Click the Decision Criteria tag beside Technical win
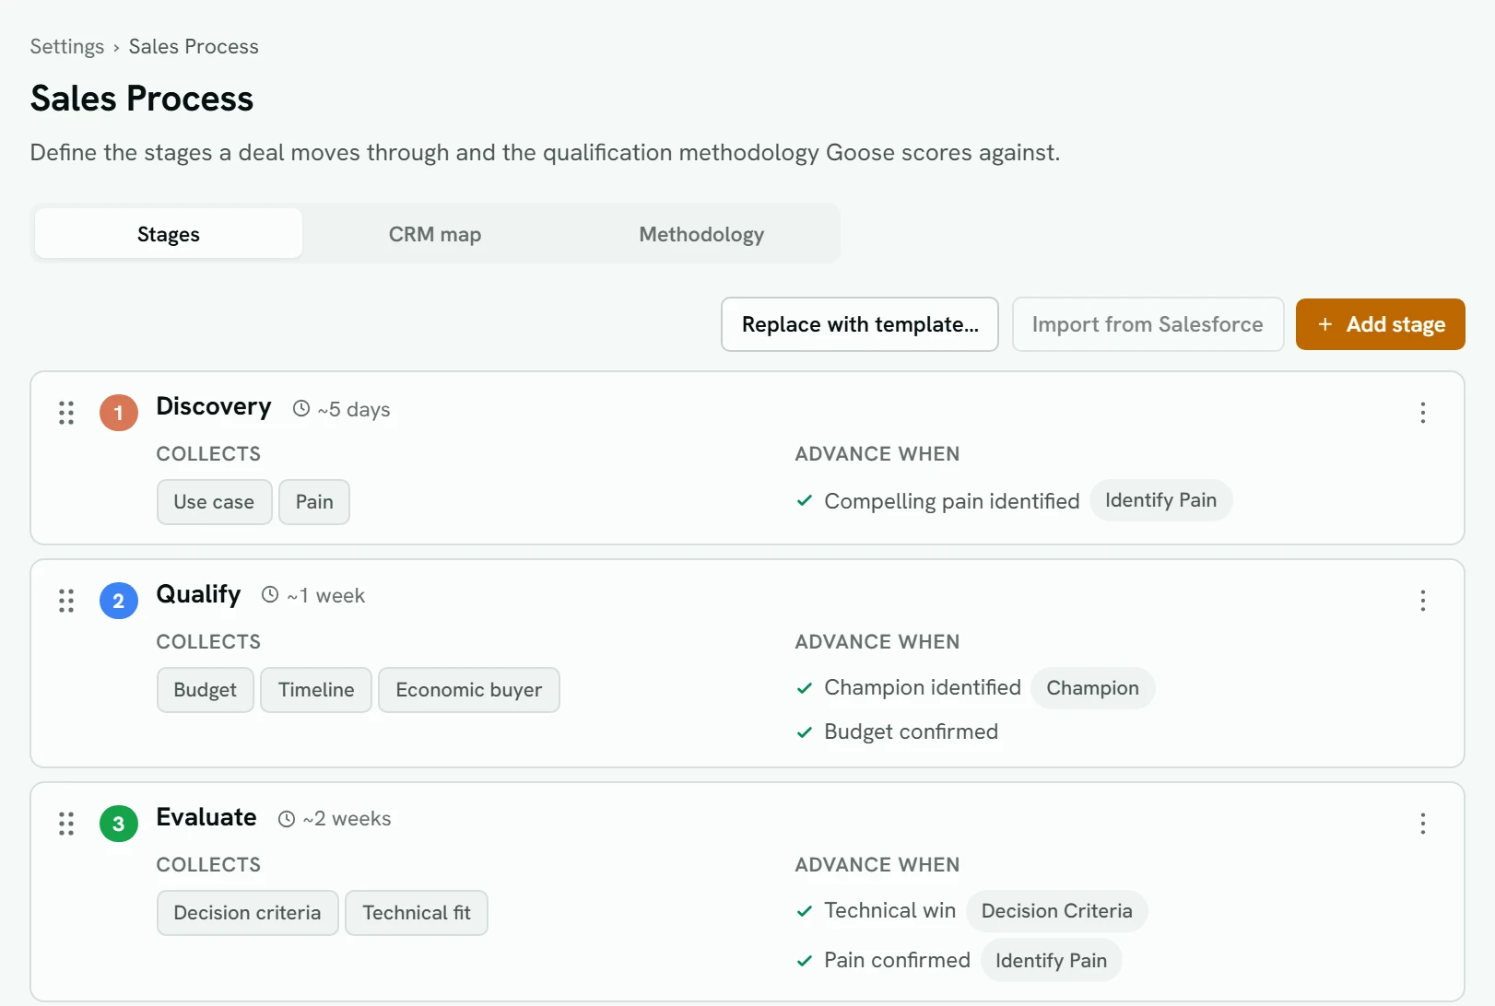1495x1006 pixels. click(x=1056, y=911)
